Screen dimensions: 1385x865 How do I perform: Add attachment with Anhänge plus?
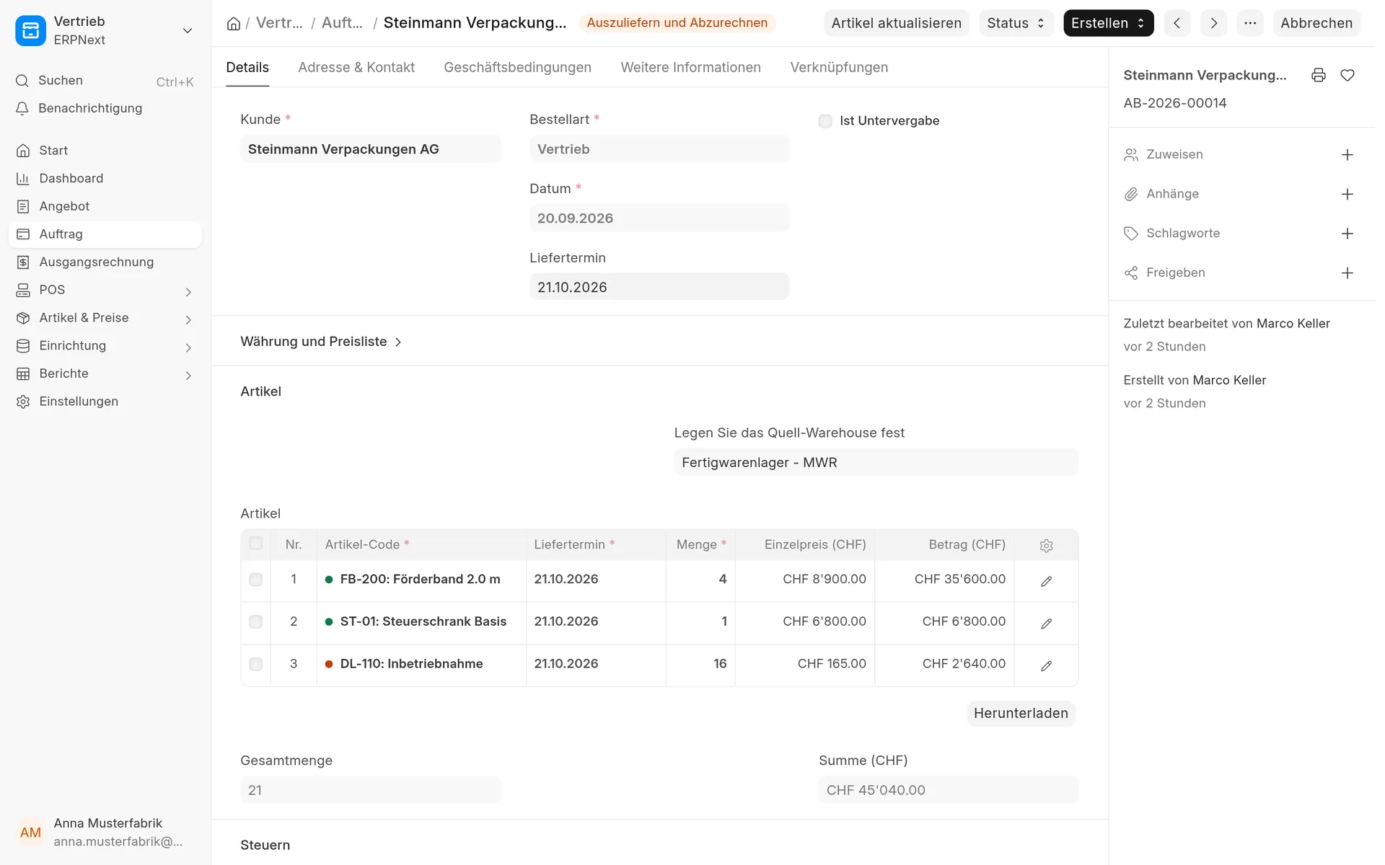(x=1347, y=194)
